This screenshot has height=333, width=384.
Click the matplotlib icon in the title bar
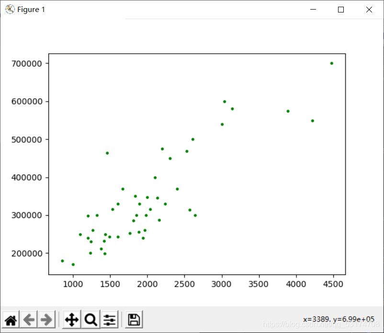click(10, 9)
